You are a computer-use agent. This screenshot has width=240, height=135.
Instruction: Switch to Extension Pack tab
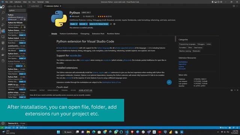[x=98, y=34]
